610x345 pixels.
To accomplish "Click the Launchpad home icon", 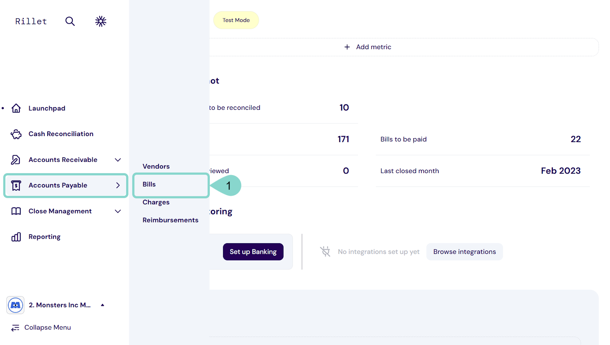I will (x=16, y=108).
